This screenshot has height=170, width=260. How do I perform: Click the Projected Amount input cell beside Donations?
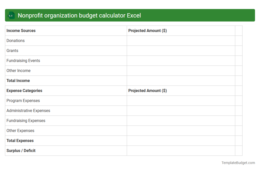(x=181, y=40)
